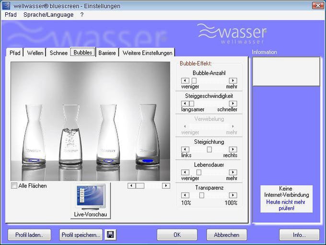This screenshot has height=245, width=326.
Task: Click Steigrichtung right arrow (rechts)
Action: point(233,149)
